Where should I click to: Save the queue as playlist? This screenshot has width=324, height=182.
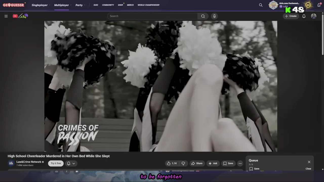(x=254, y=169)
